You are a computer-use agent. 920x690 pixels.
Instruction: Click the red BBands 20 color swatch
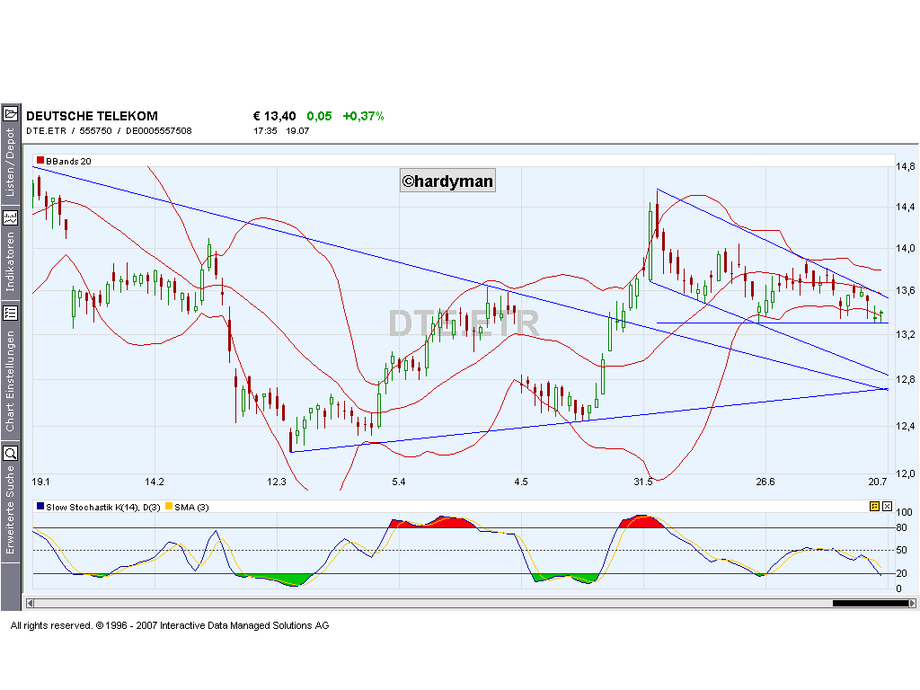[x=39, y=161]
